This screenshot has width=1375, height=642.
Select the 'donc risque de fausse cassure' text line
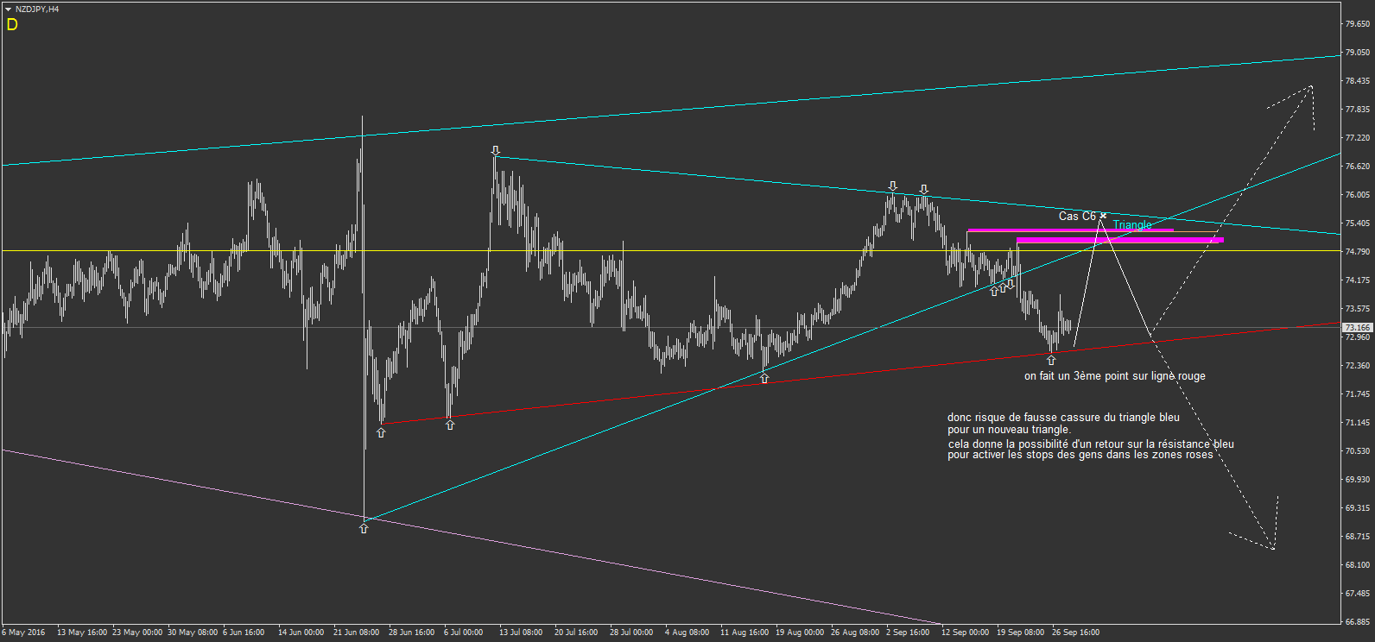pyautogui.click(x=1063, y=418)
